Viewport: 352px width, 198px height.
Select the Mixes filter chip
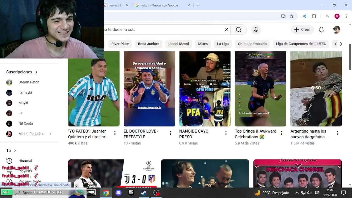[x=203, y=44]
